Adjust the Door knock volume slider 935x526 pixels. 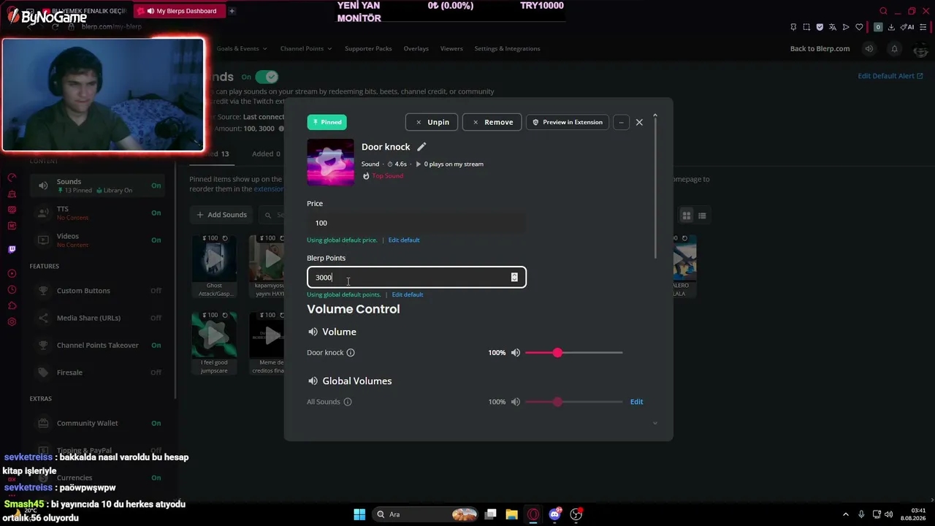(573, 353)
